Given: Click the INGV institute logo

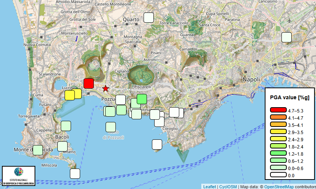Looking at the screenshot, I should pyautogui.click(x=19, y=175).
